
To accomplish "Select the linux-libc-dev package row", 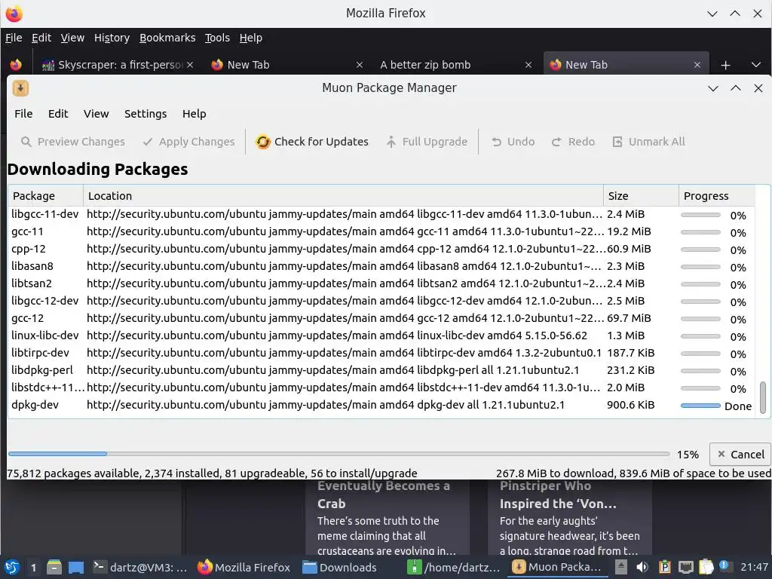I will coord(381,335).
